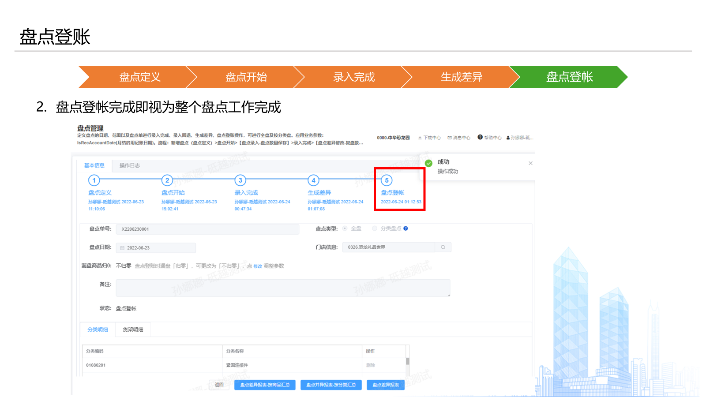Click the step 5 circle for 盘点登帐
Screen dimensions: 706x397
pyautogui.click(x=387, y=180)
